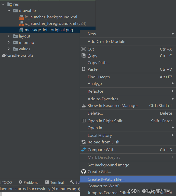176x196 pixels.
Task: Click the Paste clipboard icon
Action: [x=84, y=69]
